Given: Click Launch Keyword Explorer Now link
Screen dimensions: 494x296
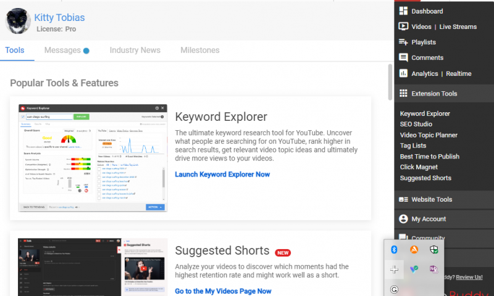Looking at the screenshot, I should pyautogui.click(x=222, y=175).
